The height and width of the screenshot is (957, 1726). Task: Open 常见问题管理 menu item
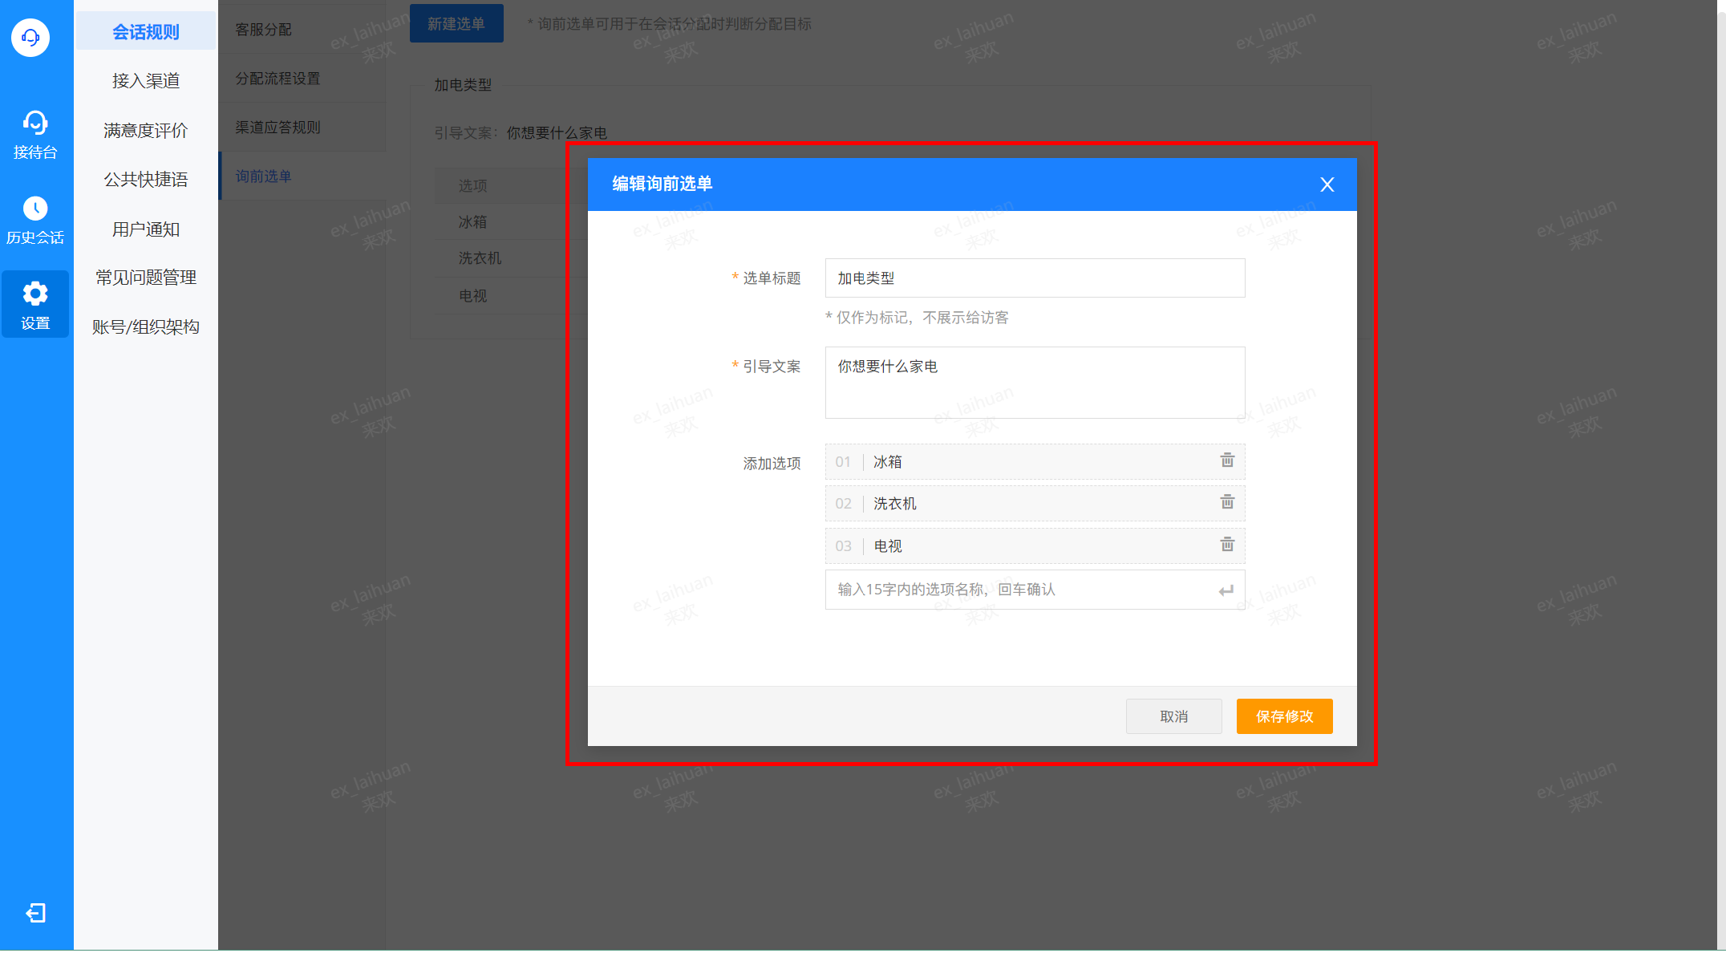(146, 278)
